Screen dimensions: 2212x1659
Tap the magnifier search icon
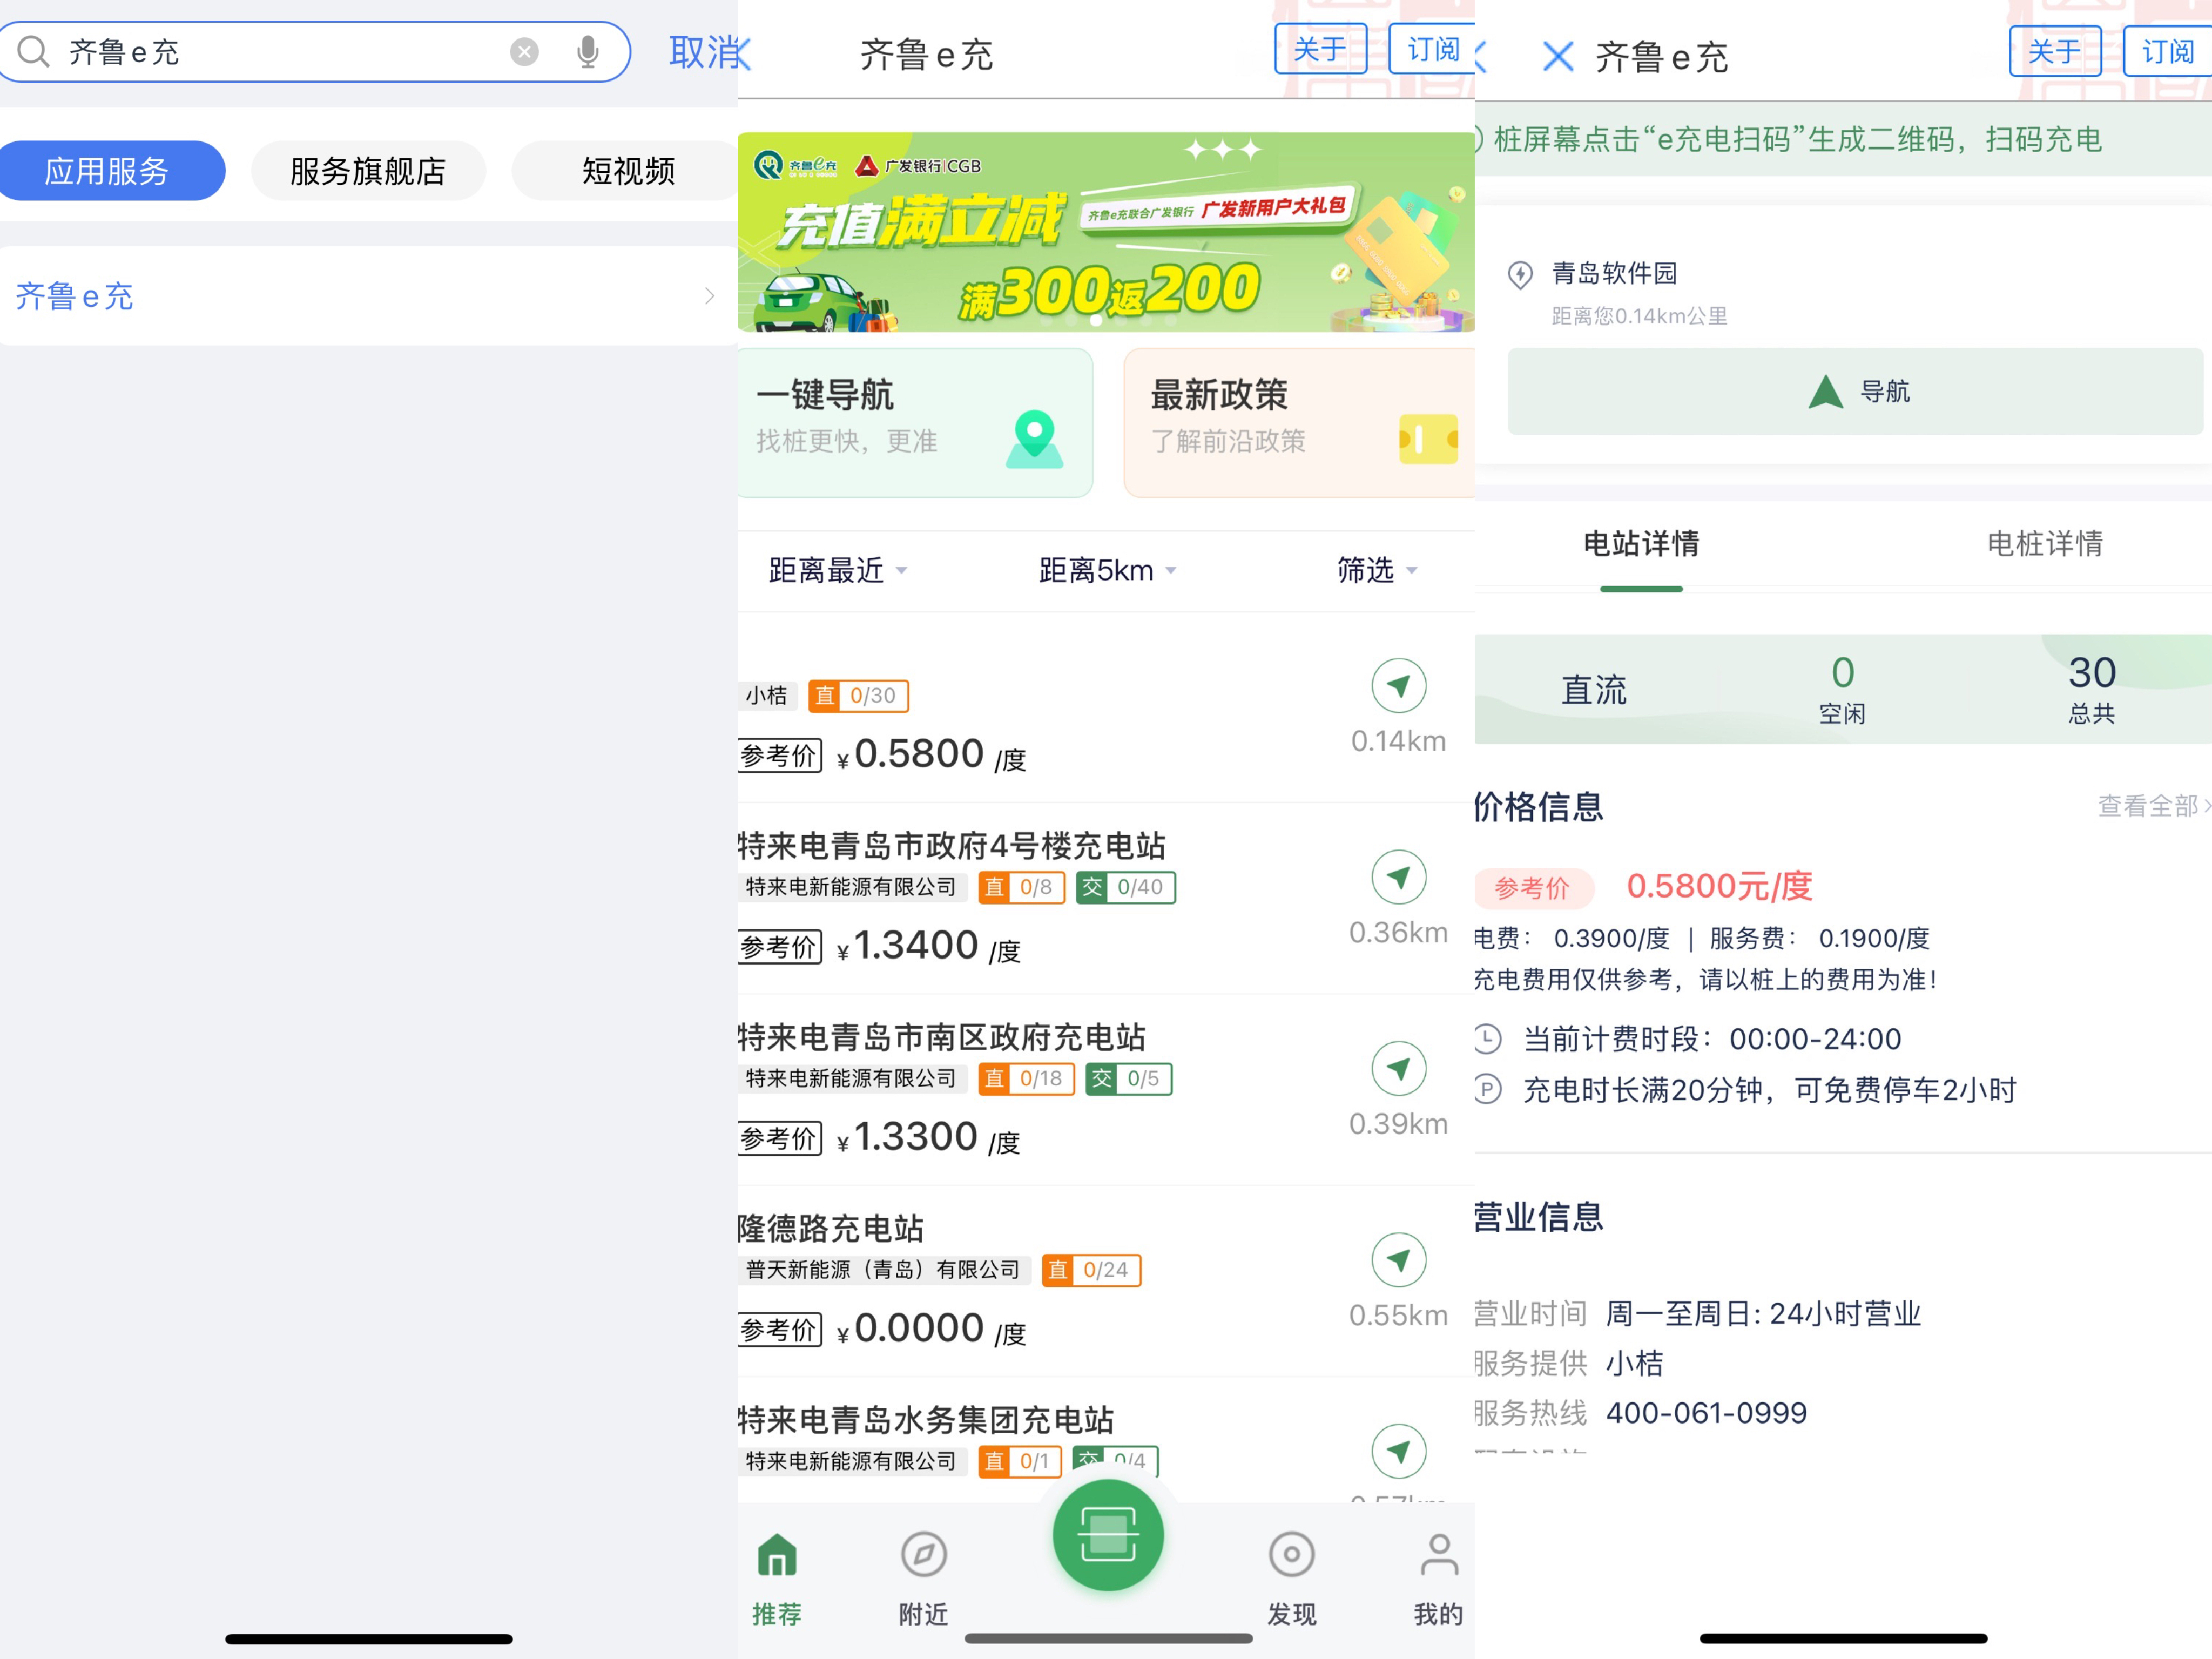(x=33, y=51)
